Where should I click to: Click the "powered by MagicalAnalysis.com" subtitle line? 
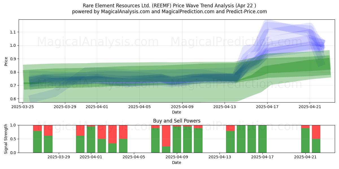tap(169, 12)
